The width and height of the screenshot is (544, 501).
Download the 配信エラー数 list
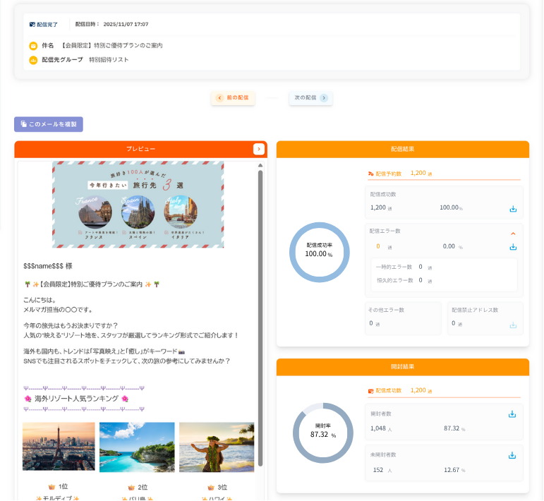513,247
